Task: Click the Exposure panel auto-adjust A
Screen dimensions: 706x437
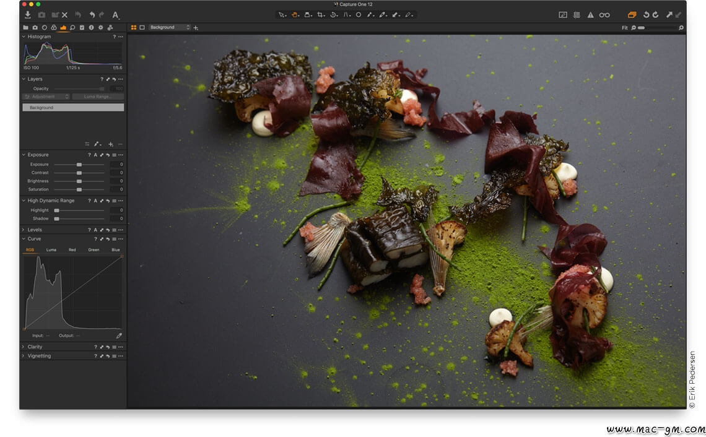Action: [95, 155]
